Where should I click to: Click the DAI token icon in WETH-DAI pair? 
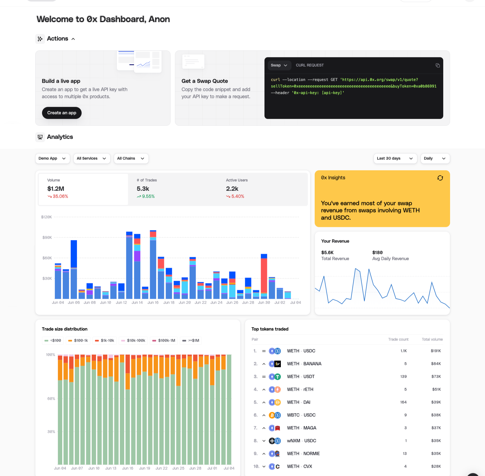[278, 402]
